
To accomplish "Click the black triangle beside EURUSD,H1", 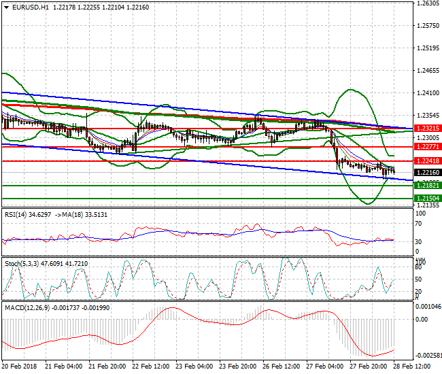I will pyautogui.click(x=6, y=7).
